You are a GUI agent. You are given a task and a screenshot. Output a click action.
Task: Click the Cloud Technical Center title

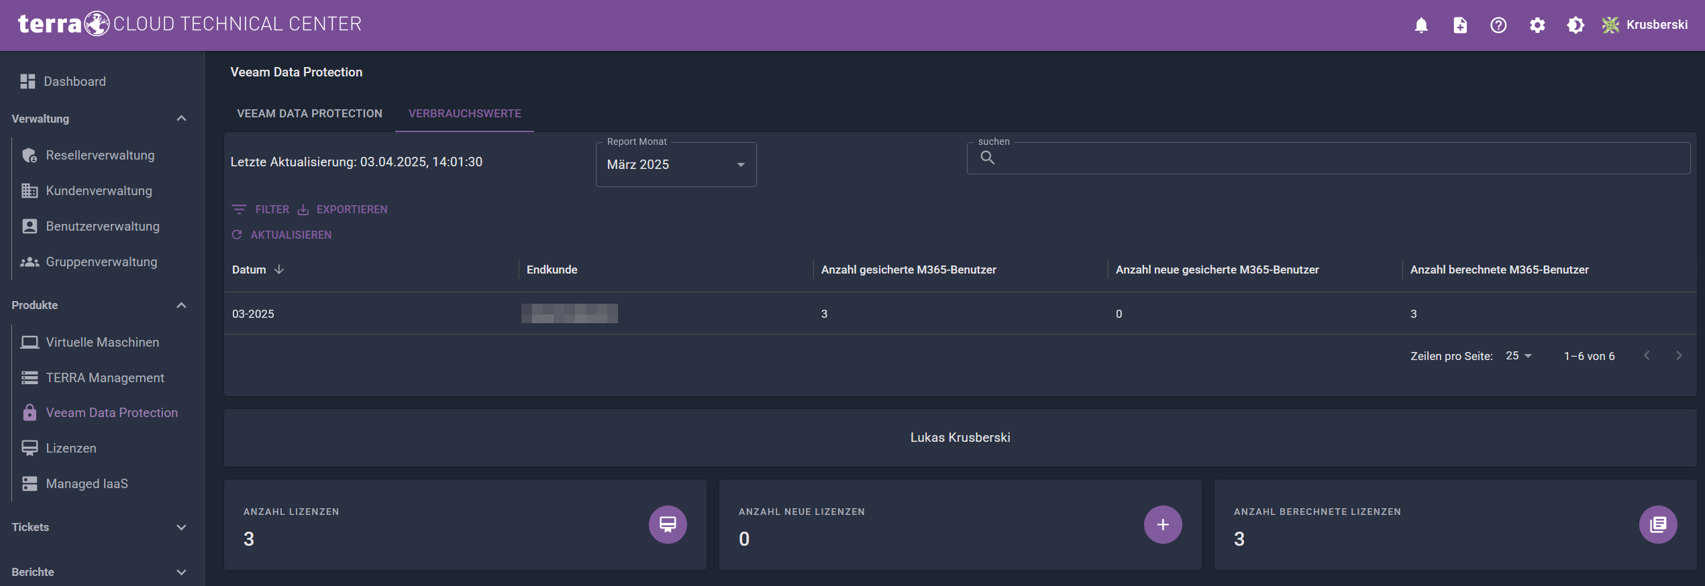(x=238, y=24)
